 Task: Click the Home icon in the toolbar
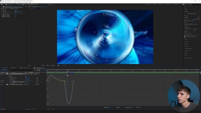pyautogui.click(x=2, y=4)
